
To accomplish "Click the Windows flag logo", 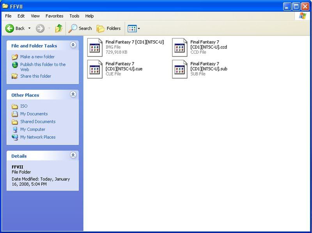I will [x=303, y=16].
